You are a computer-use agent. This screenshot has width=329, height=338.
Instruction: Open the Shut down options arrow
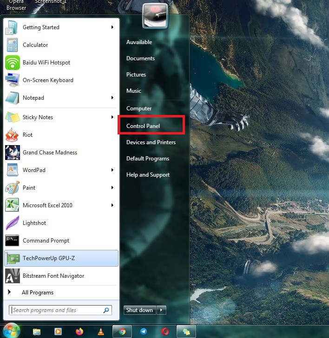[161, 310]
